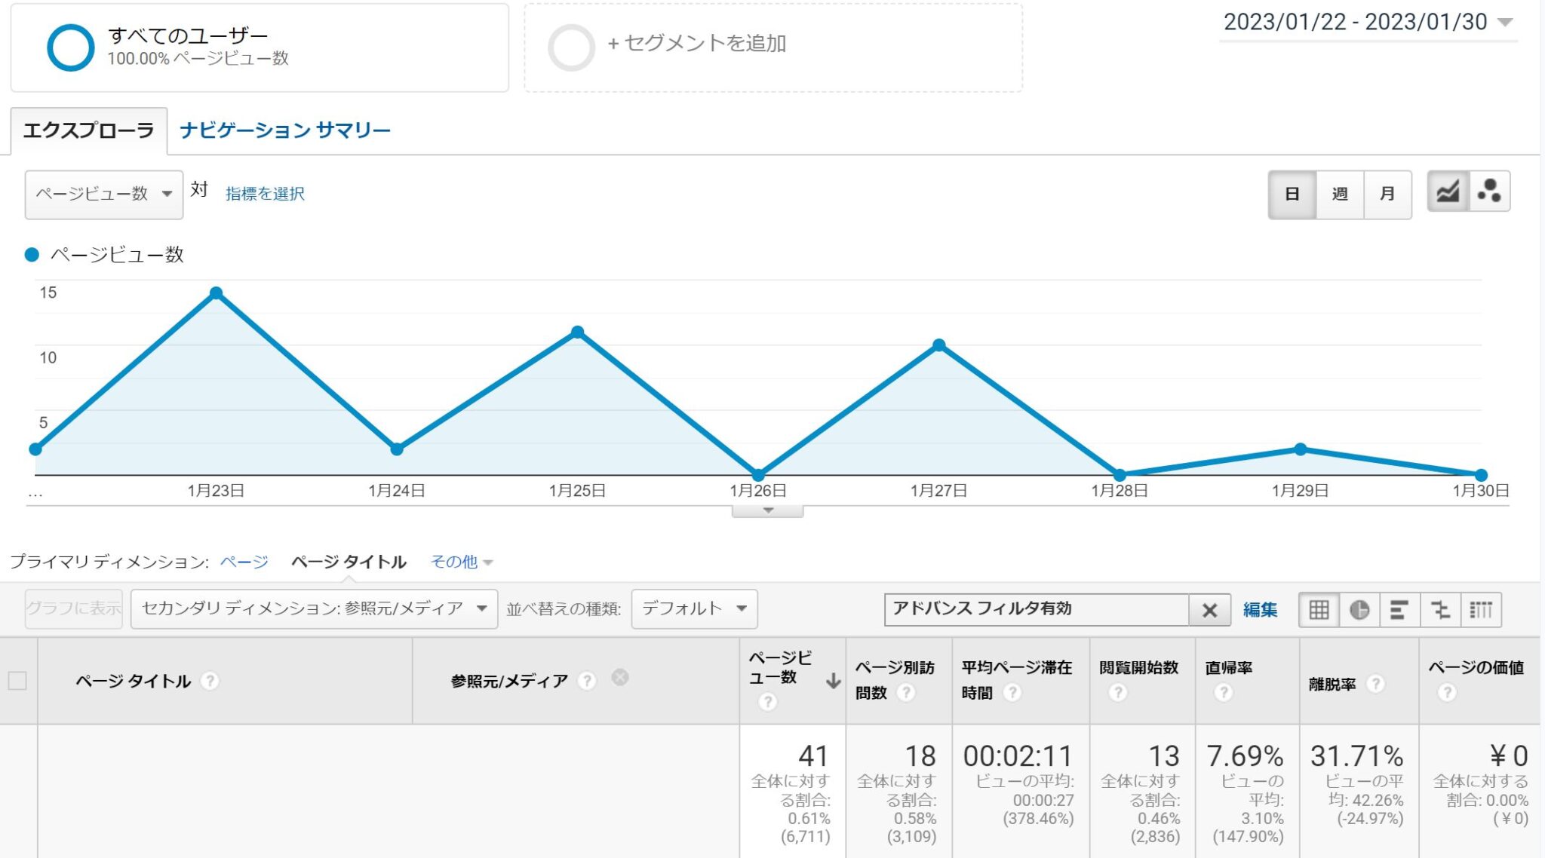Open help for ページ タイトル column

210,681
